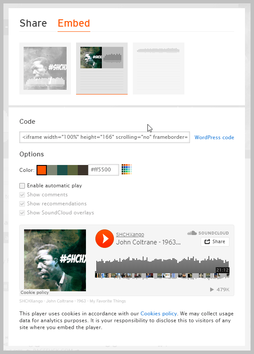The image size is (254, 354).
Task: Select the olive green color swatch
Action: (73, 170)
